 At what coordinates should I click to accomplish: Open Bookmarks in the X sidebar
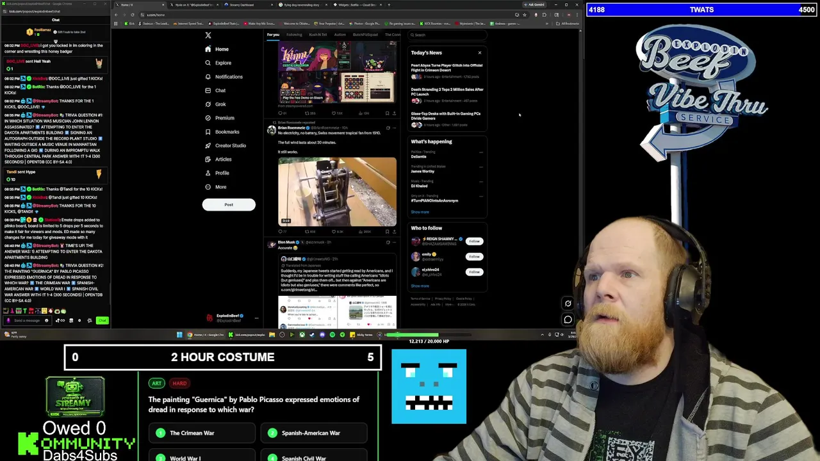point(222,132)
